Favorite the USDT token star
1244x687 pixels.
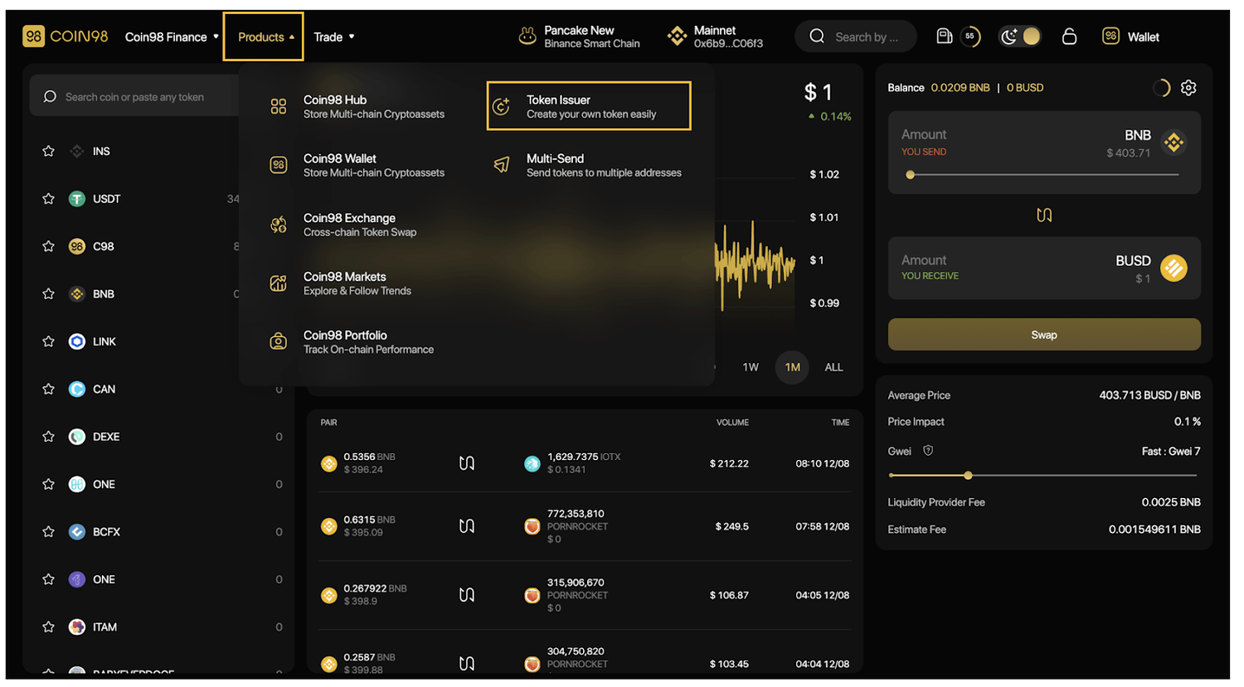[48, 199]
